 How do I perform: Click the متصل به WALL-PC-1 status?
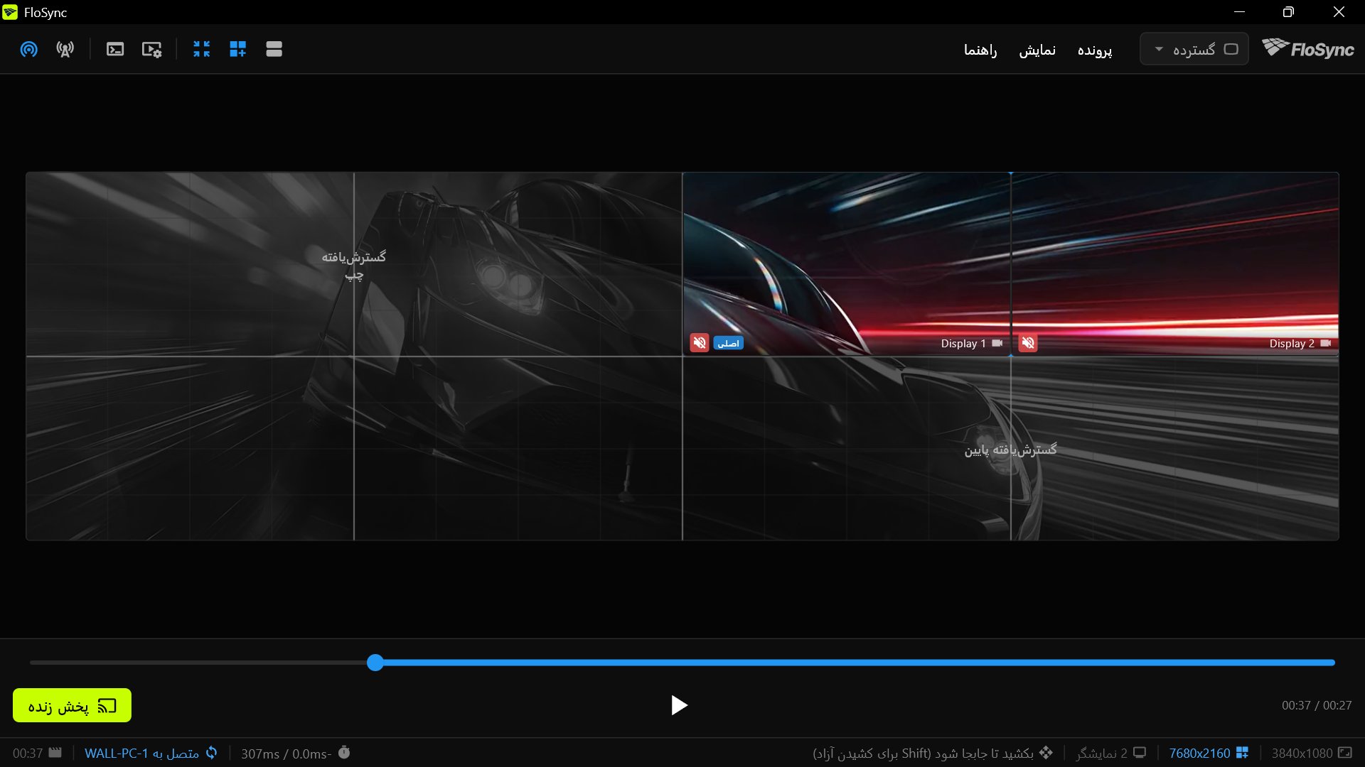point(141,753)
